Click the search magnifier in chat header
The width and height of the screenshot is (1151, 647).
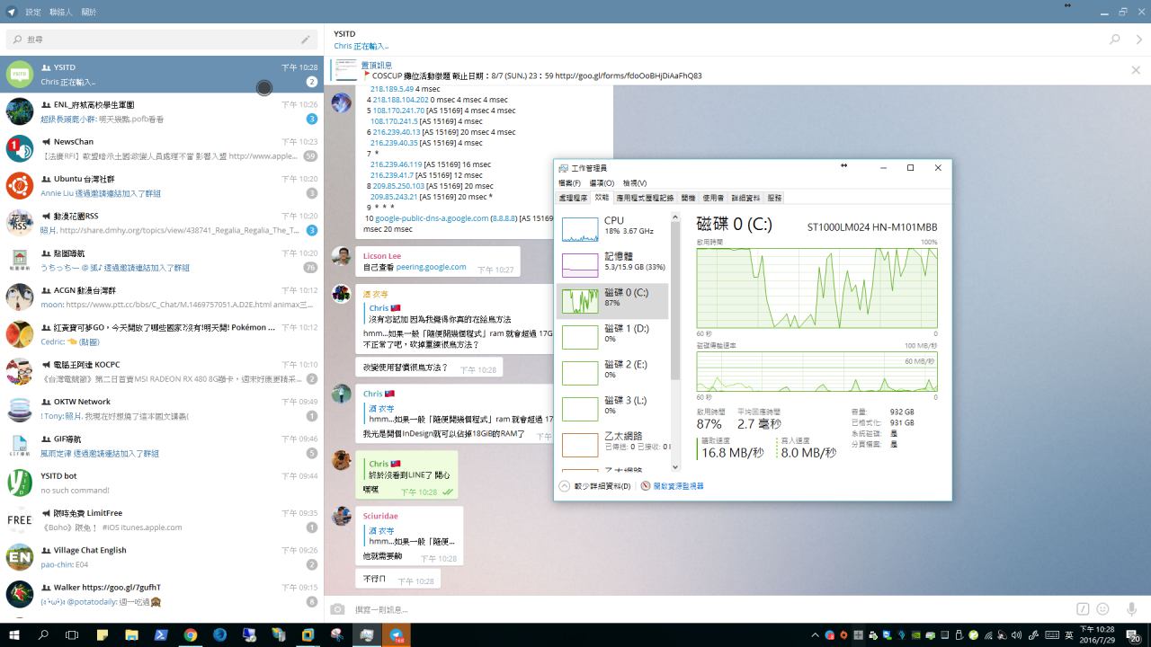coord(1115,40)
